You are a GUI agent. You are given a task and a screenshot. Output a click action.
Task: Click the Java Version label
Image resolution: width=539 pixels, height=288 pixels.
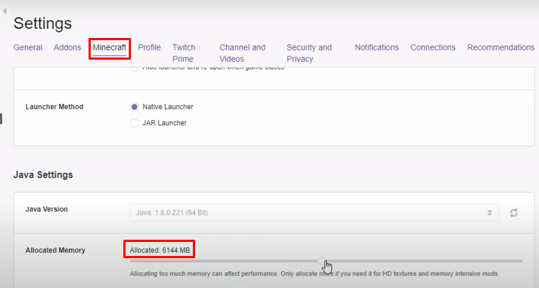click(46, 209)
